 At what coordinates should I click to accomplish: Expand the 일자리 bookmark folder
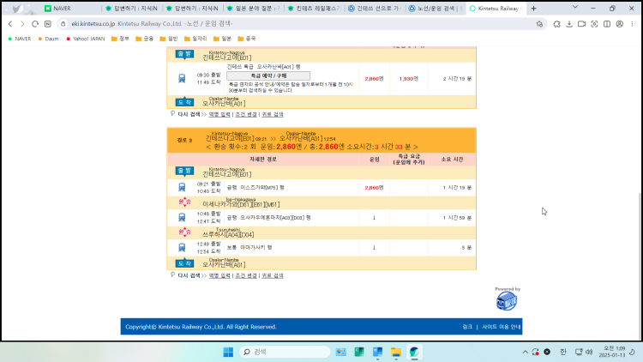pyautogui.click(x=195, y=39)
